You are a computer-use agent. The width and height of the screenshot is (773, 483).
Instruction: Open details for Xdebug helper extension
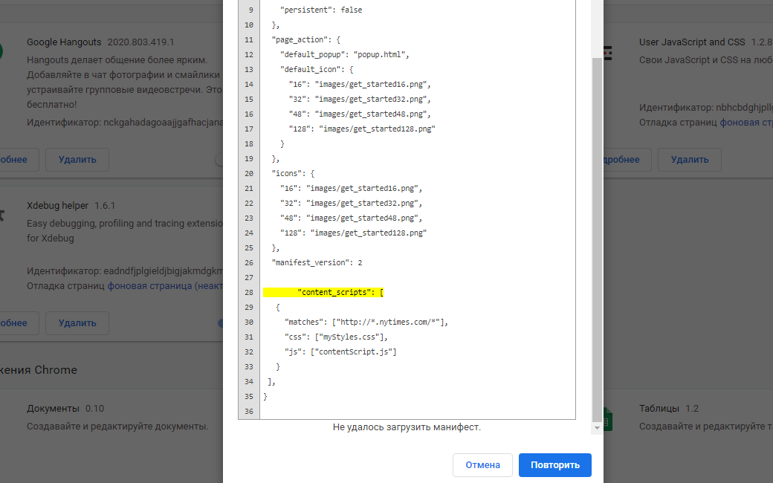13,322
